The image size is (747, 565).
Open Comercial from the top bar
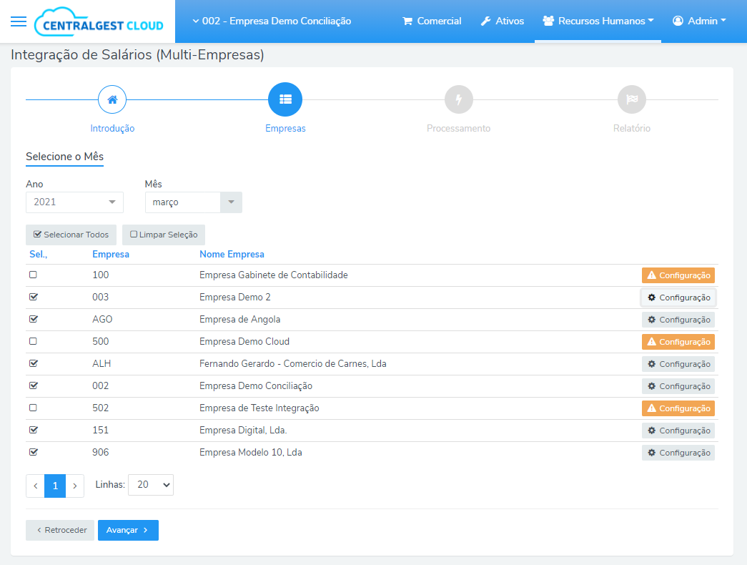click(432, 21)
